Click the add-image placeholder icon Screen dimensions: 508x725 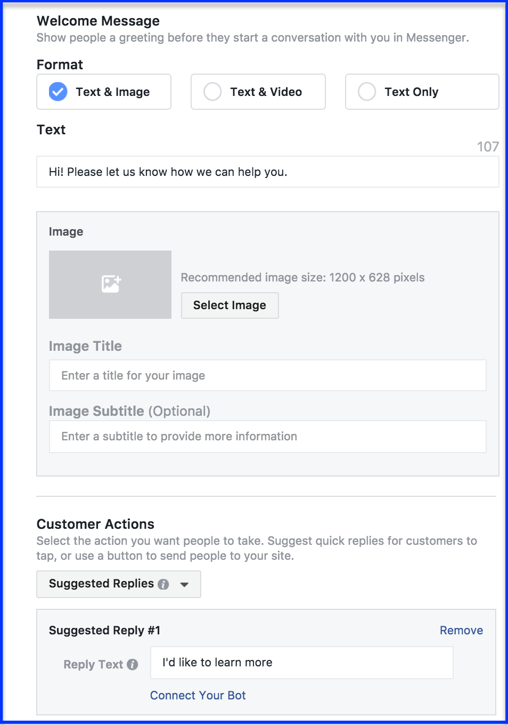point(111,284)
